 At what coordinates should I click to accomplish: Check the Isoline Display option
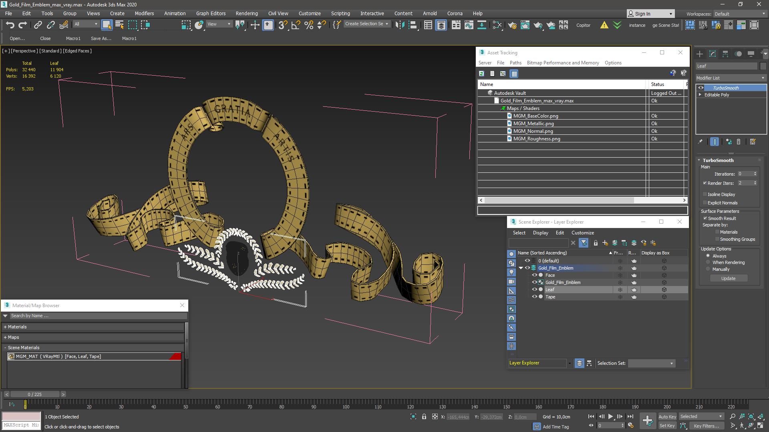pyautogui.click(x=705, y=194)
